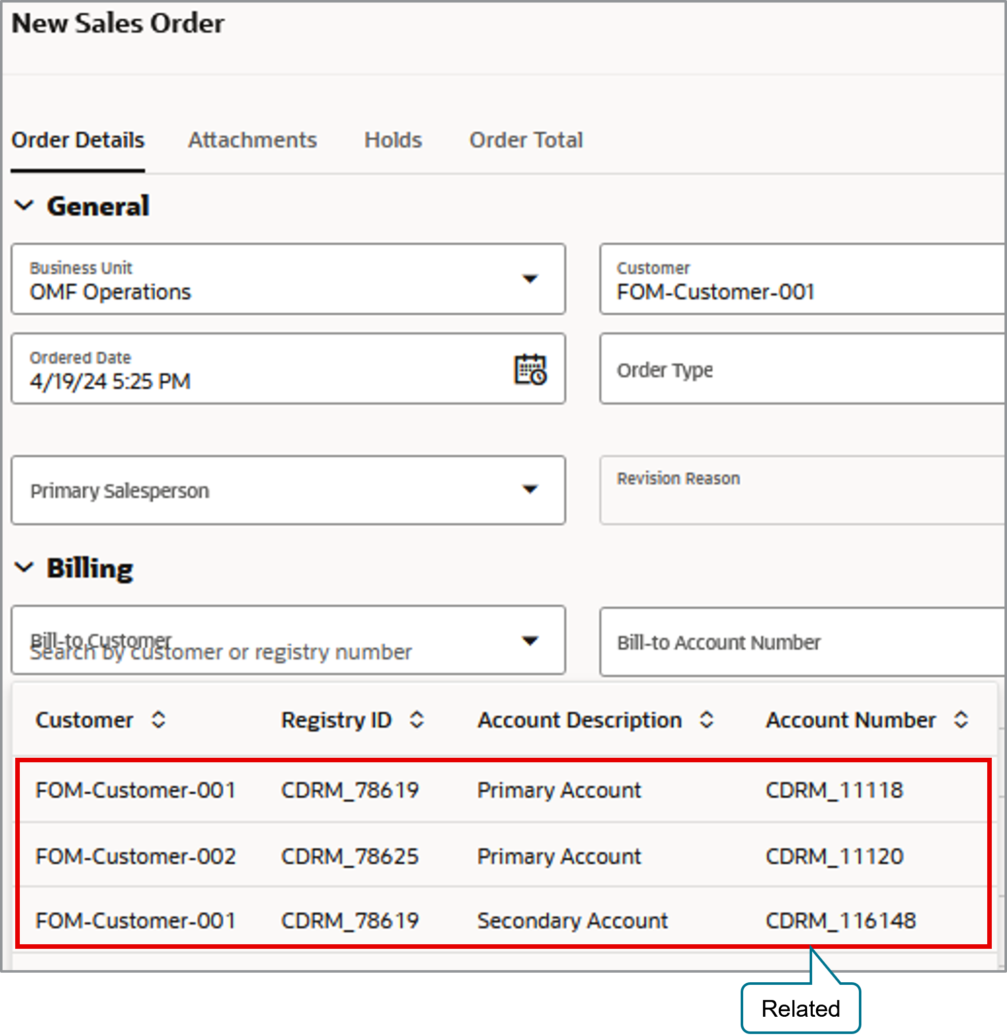Click the Customer field with FOM-Customer-001
1007x1036 pixels.
coord(803,279)
